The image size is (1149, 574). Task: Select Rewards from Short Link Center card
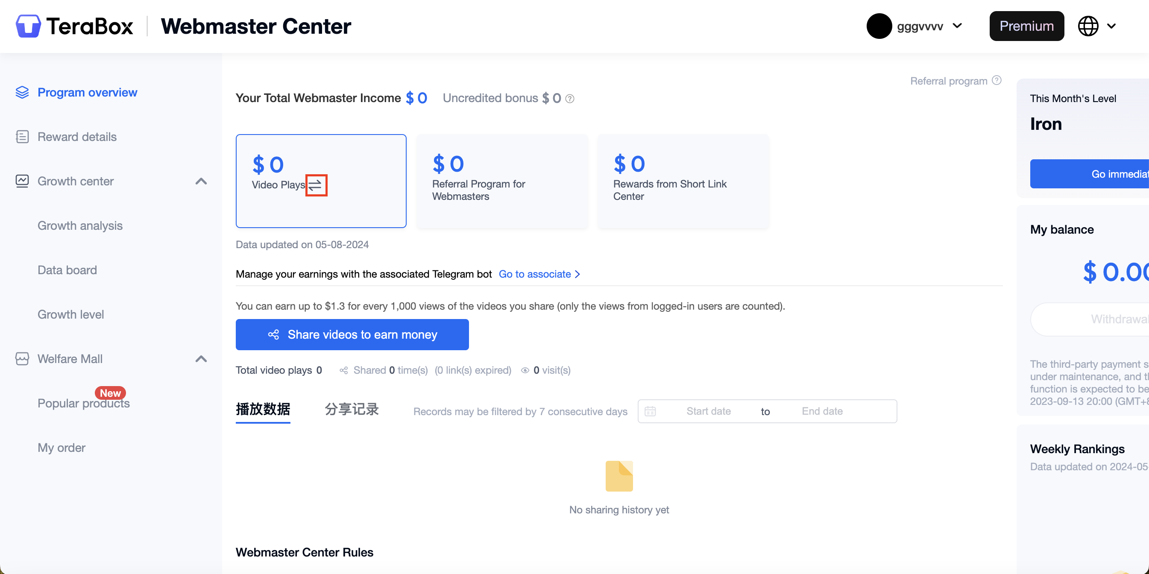tap(683, 181)
